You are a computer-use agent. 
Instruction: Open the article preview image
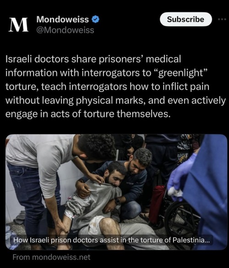[116, 192]
